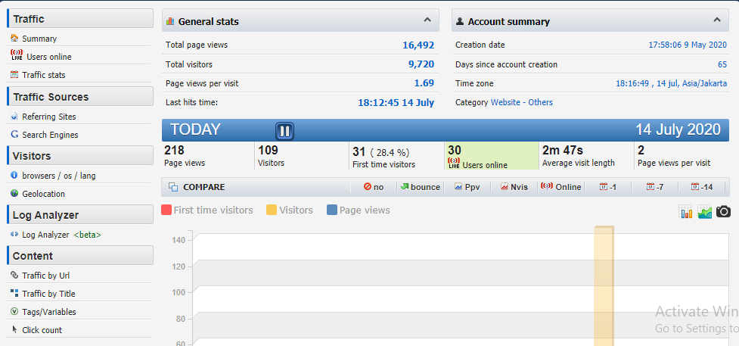Screen dimensions: 739x346
Task: Click the Google G icon
Action: [x=14, y=134]
